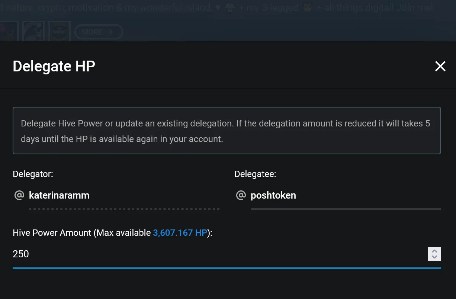Click the @ symbol beside katerinaramm
This screenshot has width=456, height=299.
click(x=19, y=195)
